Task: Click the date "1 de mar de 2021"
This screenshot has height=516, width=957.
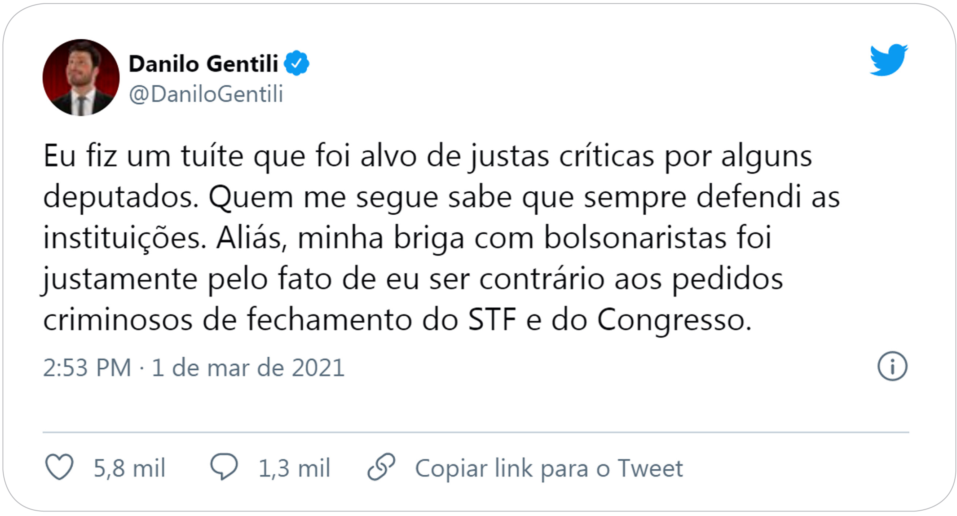Action: tap(248, 367)
